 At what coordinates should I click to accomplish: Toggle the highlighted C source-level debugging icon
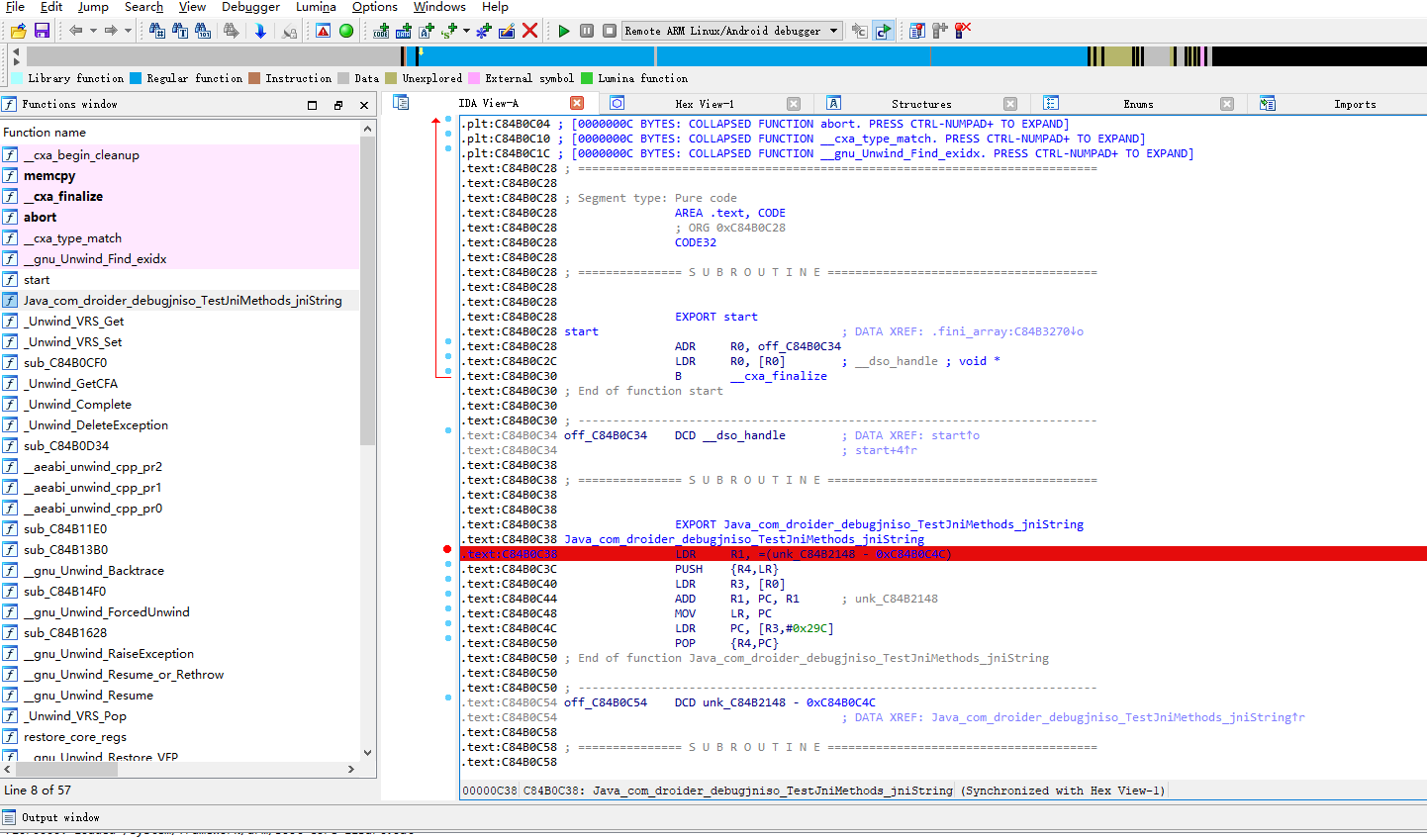[x=883, y=31]
